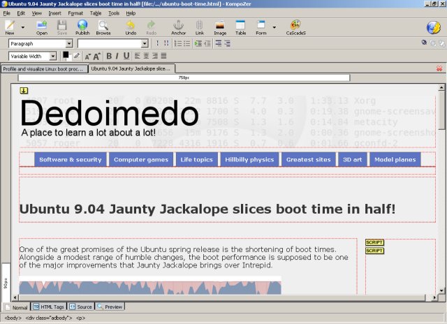Click the align right icon
Screen dimensions: 447x324
point(155,56)
